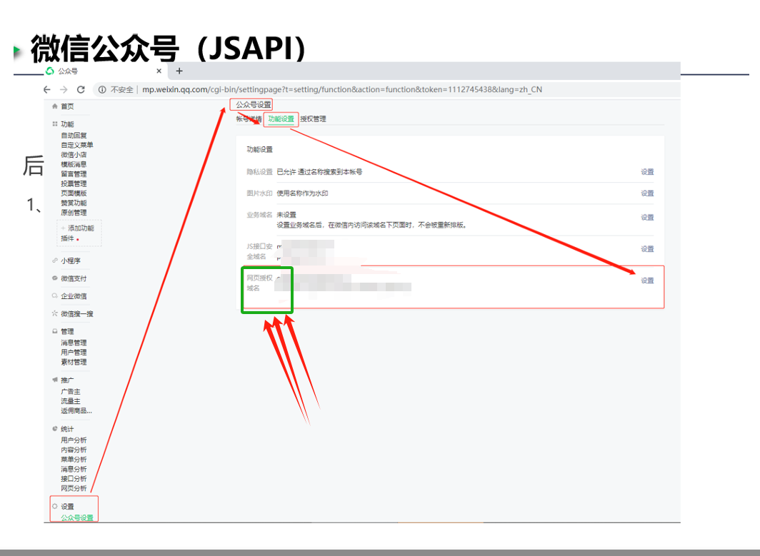Open 消息分析 in the sidebar
The image size is (760, 556).
(74, 470)
